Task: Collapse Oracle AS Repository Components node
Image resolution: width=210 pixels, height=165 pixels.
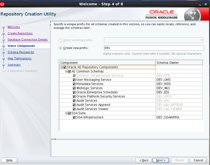Action: 62,67
